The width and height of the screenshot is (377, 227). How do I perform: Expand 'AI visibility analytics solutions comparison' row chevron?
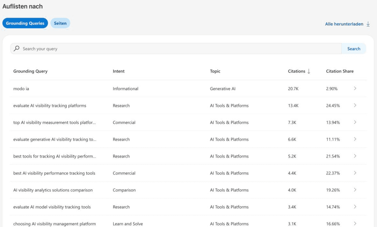point(355,190)
